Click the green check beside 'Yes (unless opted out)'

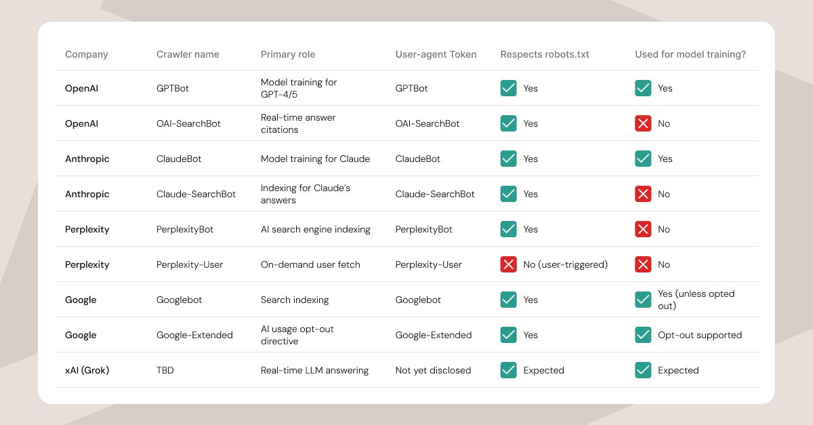click(643, 300)
